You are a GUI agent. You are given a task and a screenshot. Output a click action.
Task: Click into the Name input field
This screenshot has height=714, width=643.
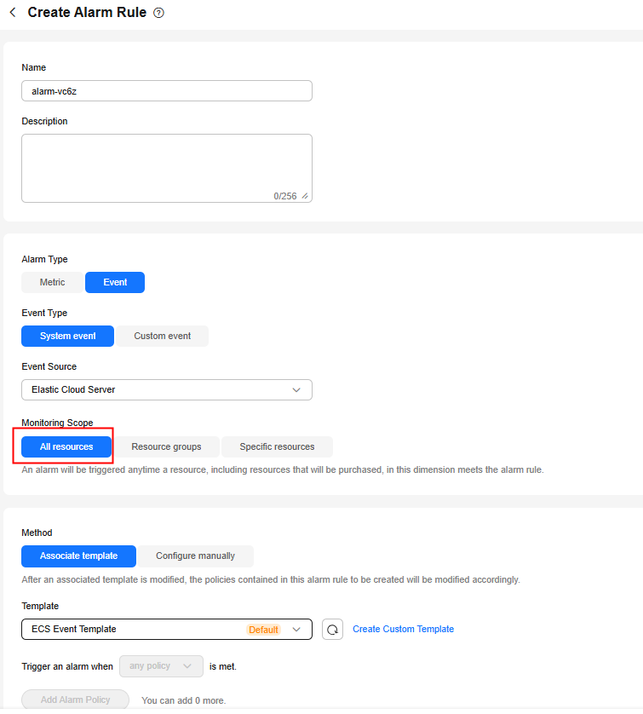tap(167, 90)
